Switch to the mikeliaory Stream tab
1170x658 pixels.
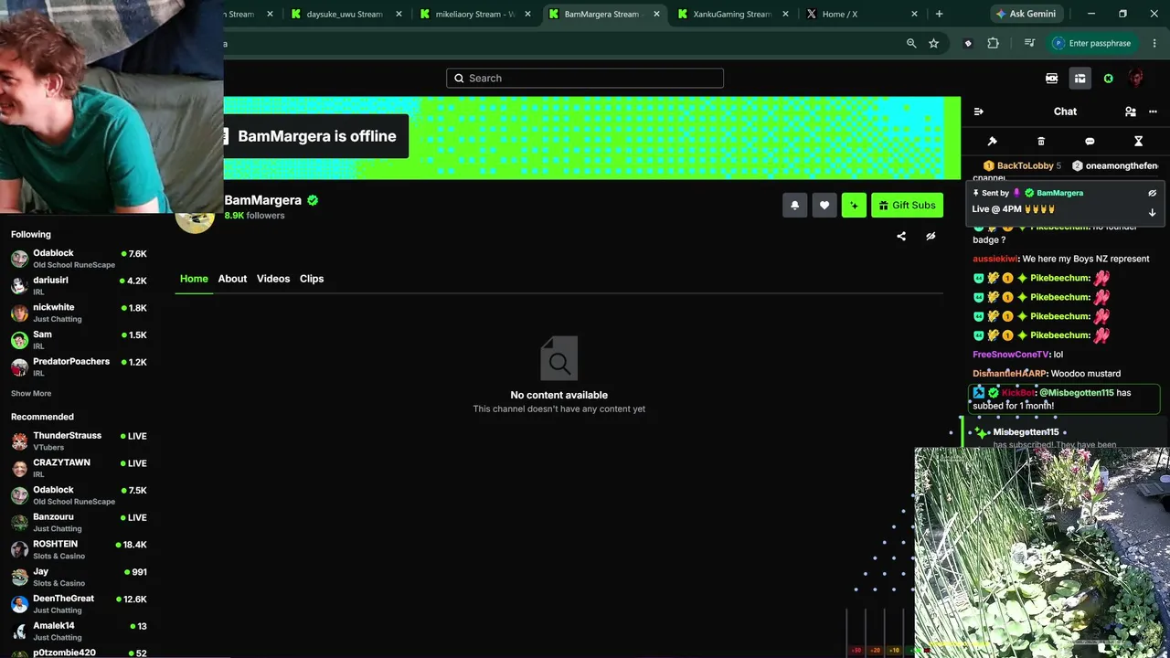tap(474, 14)
